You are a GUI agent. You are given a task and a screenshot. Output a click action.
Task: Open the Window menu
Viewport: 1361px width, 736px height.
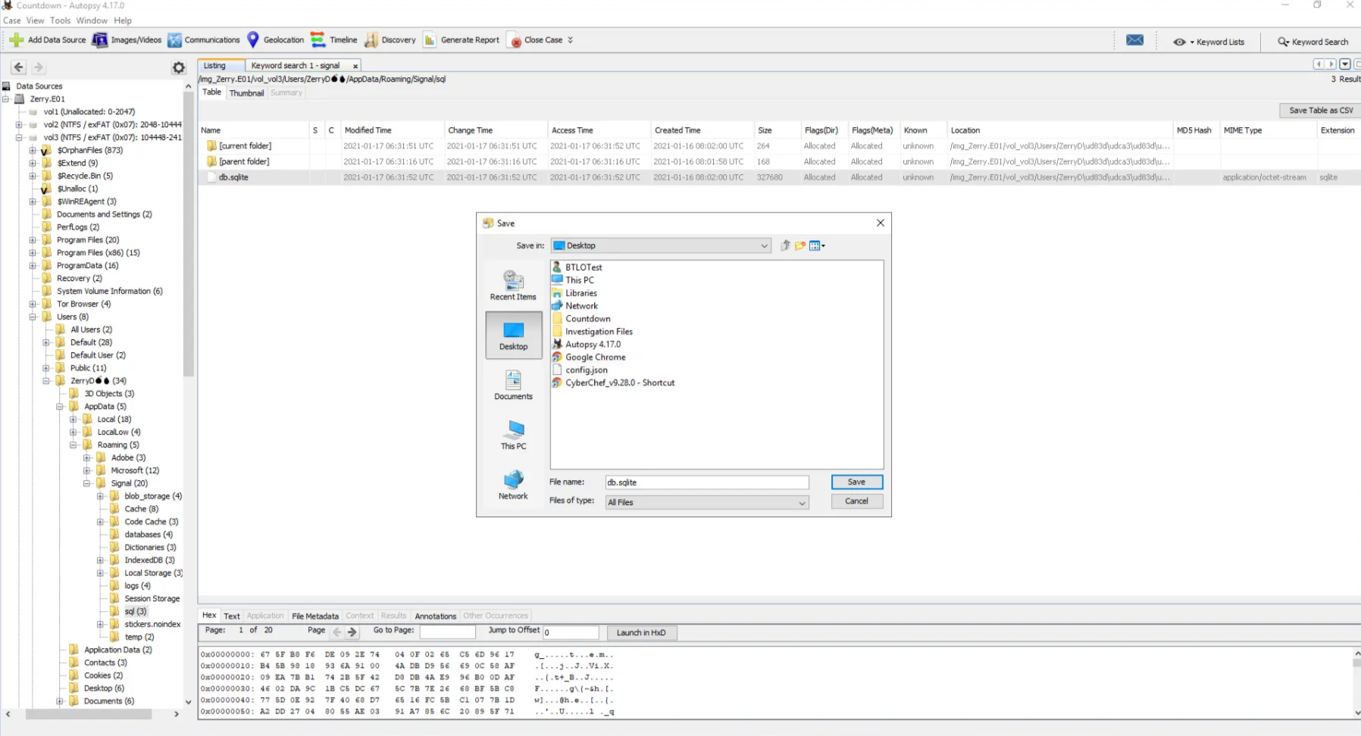(x=92, y=20)
